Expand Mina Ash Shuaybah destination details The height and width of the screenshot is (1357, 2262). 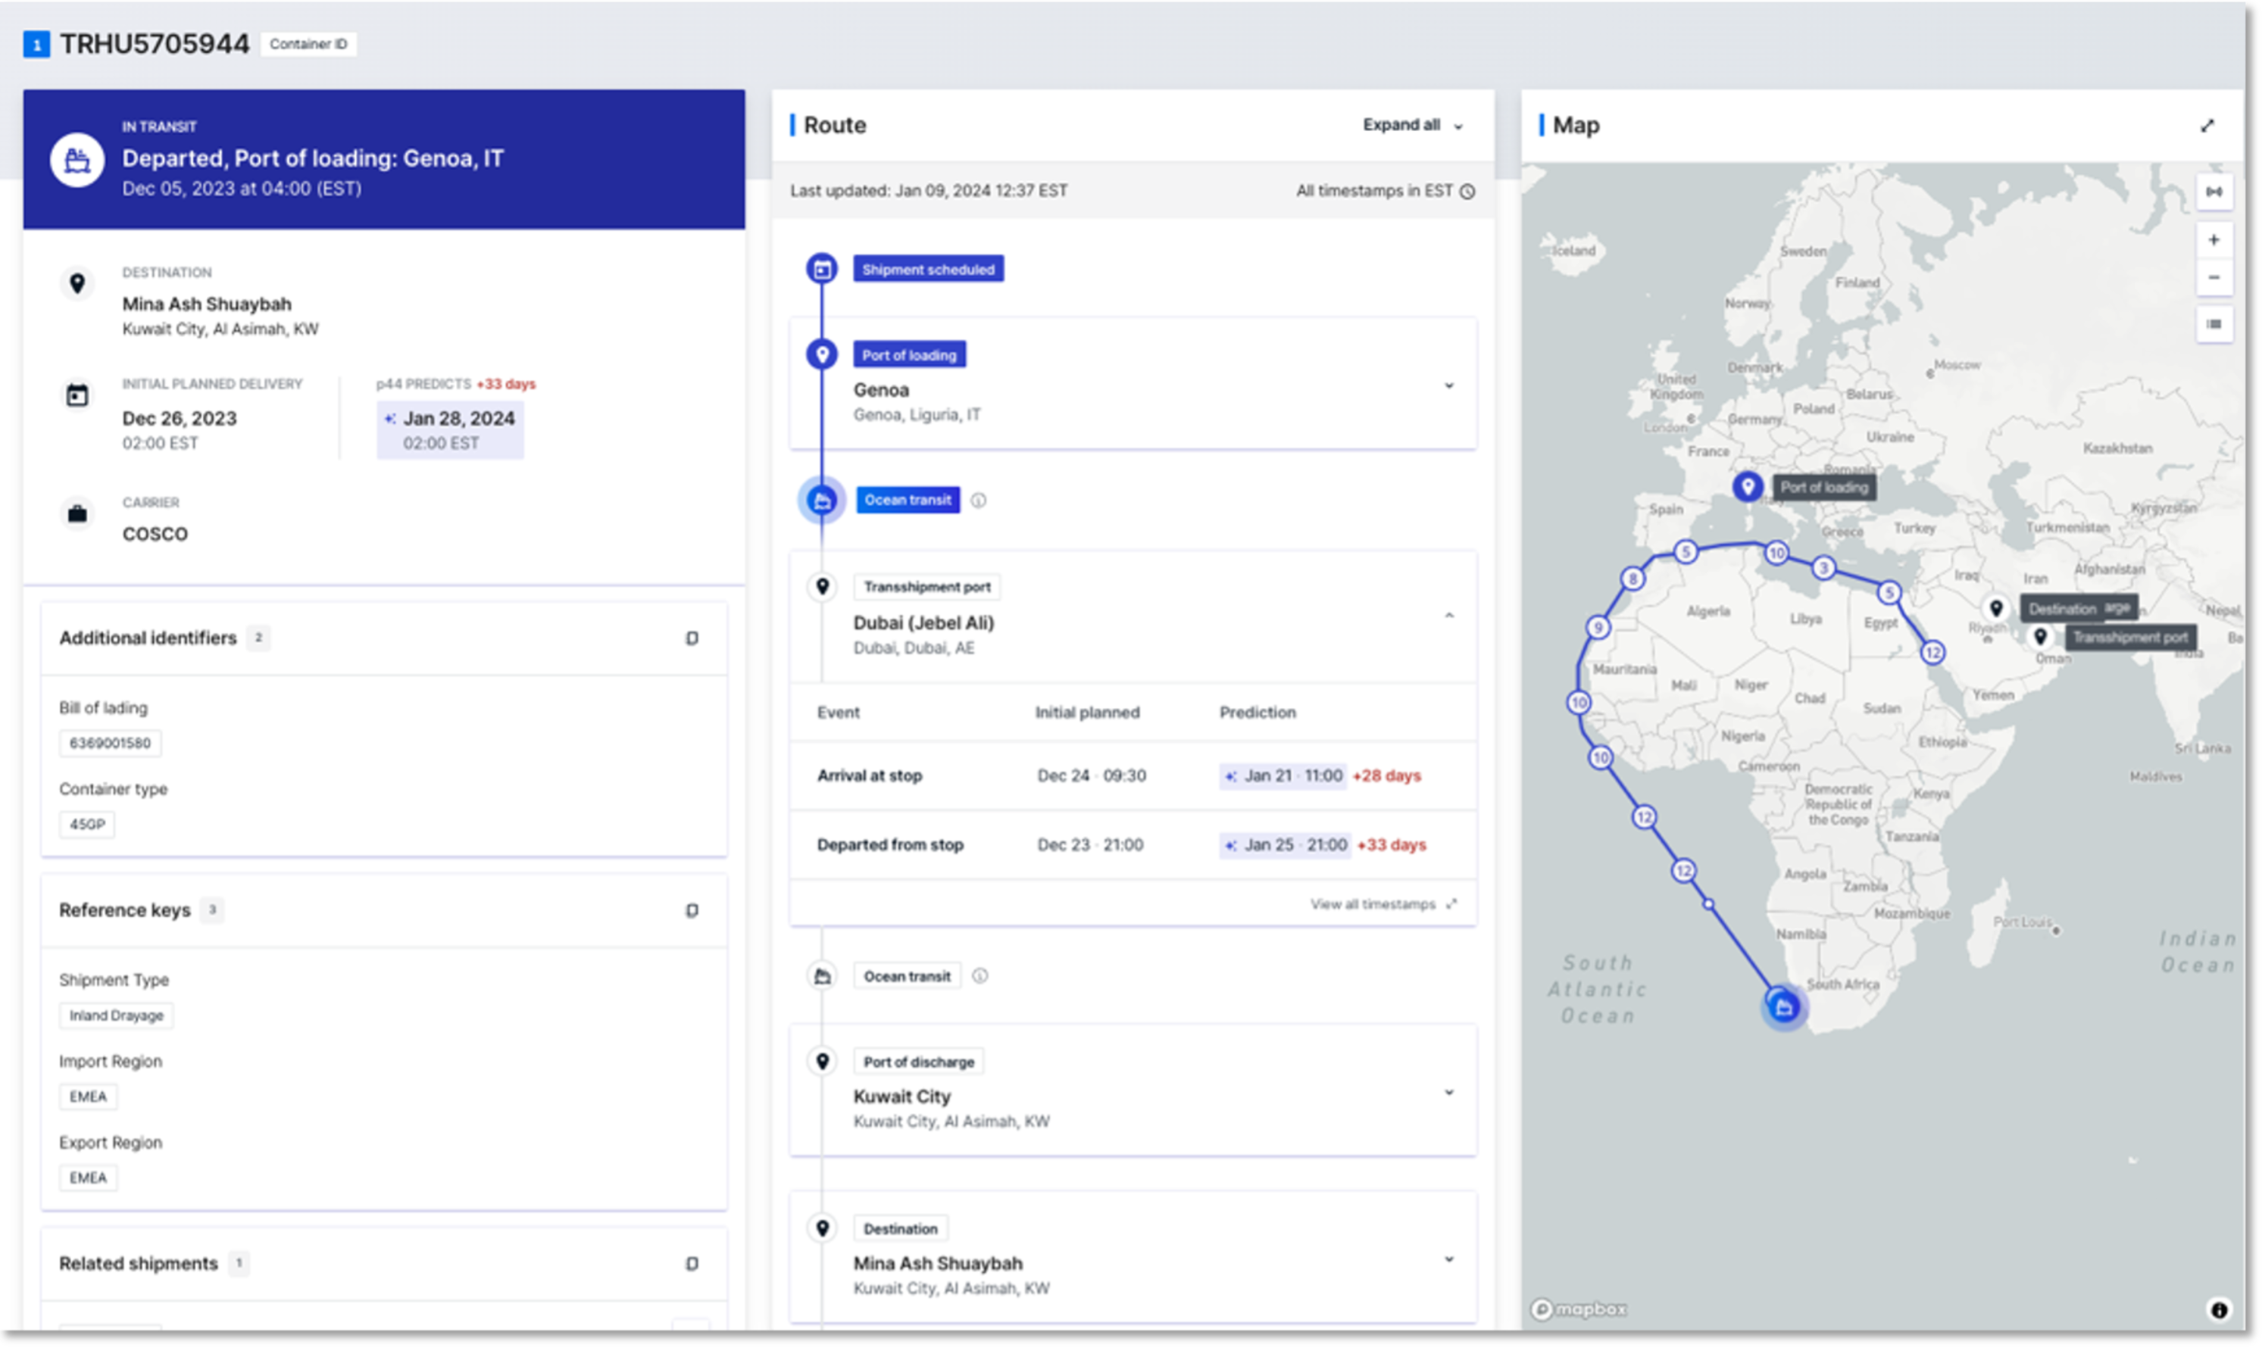point(1449,1260)
